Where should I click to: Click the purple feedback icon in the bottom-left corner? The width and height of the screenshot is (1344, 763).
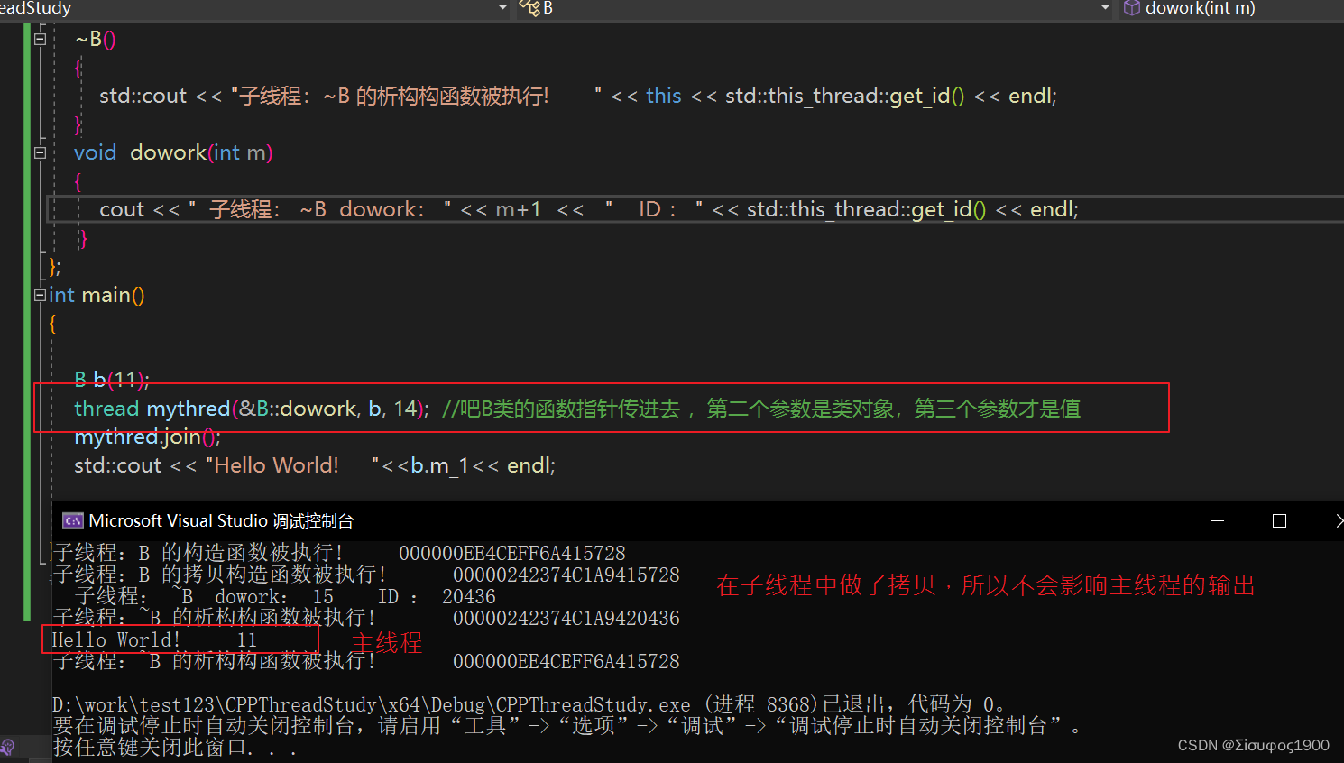pos(9,746)
